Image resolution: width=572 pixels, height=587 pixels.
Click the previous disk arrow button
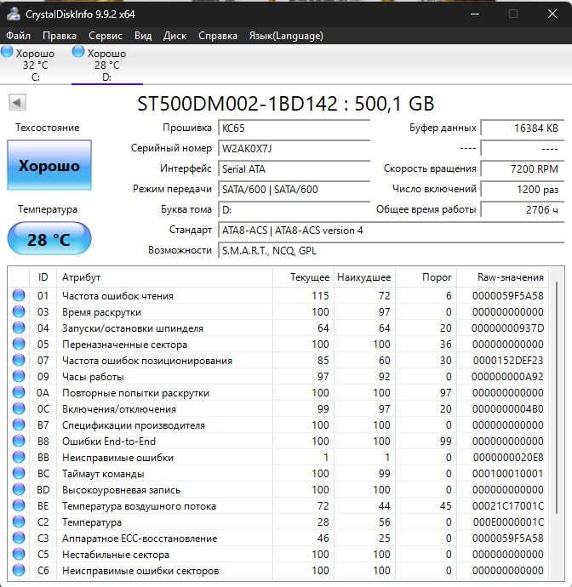(x=17, y=102)
